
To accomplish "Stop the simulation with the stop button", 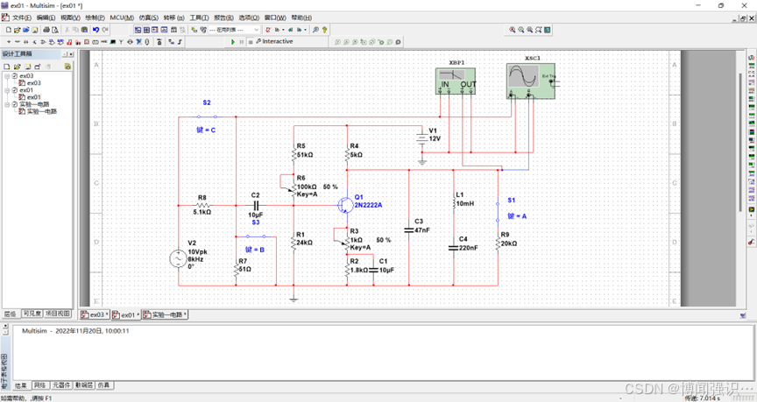I will pyautogui.click(x=251, y=42).
